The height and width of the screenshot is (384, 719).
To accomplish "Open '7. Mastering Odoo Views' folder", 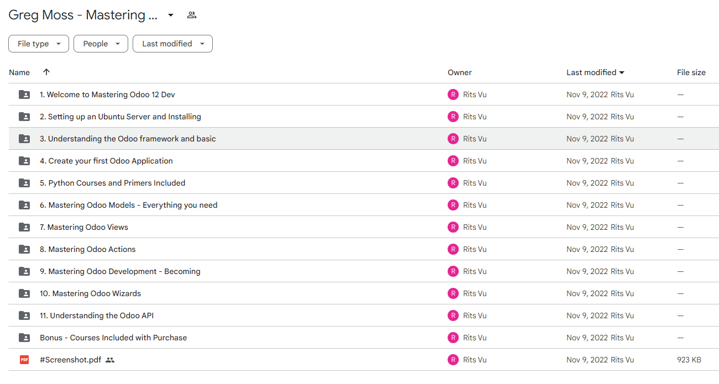I will tap(84, 227).
